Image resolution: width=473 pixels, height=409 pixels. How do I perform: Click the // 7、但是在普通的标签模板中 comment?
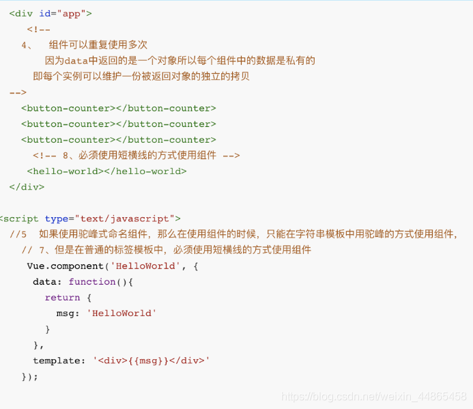click(167, 250)
